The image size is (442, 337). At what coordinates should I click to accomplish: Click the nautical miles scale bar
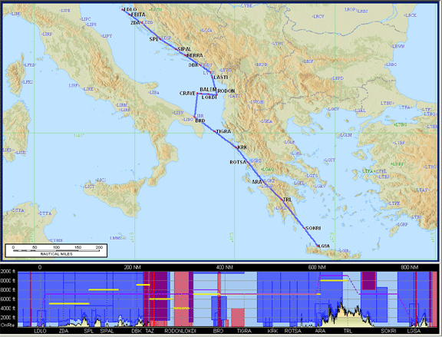point(56,250)
